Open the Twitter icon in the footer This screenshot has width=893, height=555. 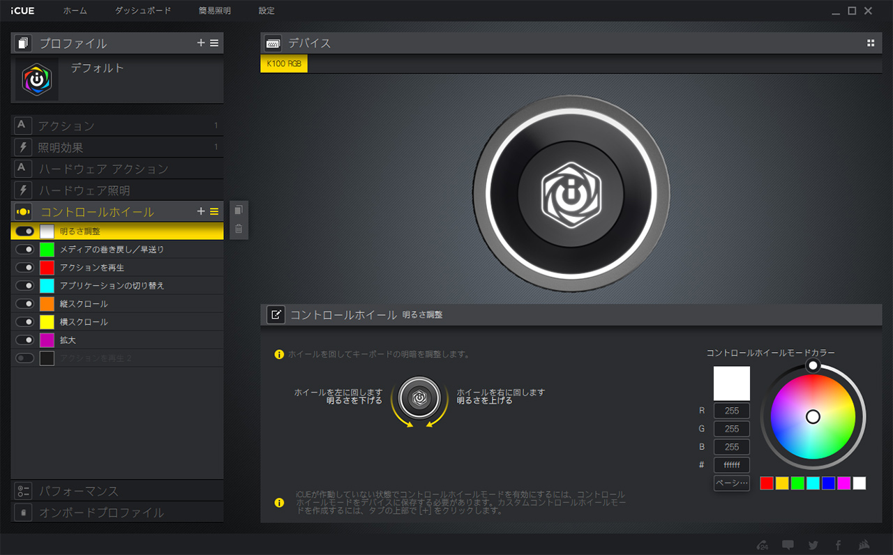pyautogui.click(x=813, y=545)
